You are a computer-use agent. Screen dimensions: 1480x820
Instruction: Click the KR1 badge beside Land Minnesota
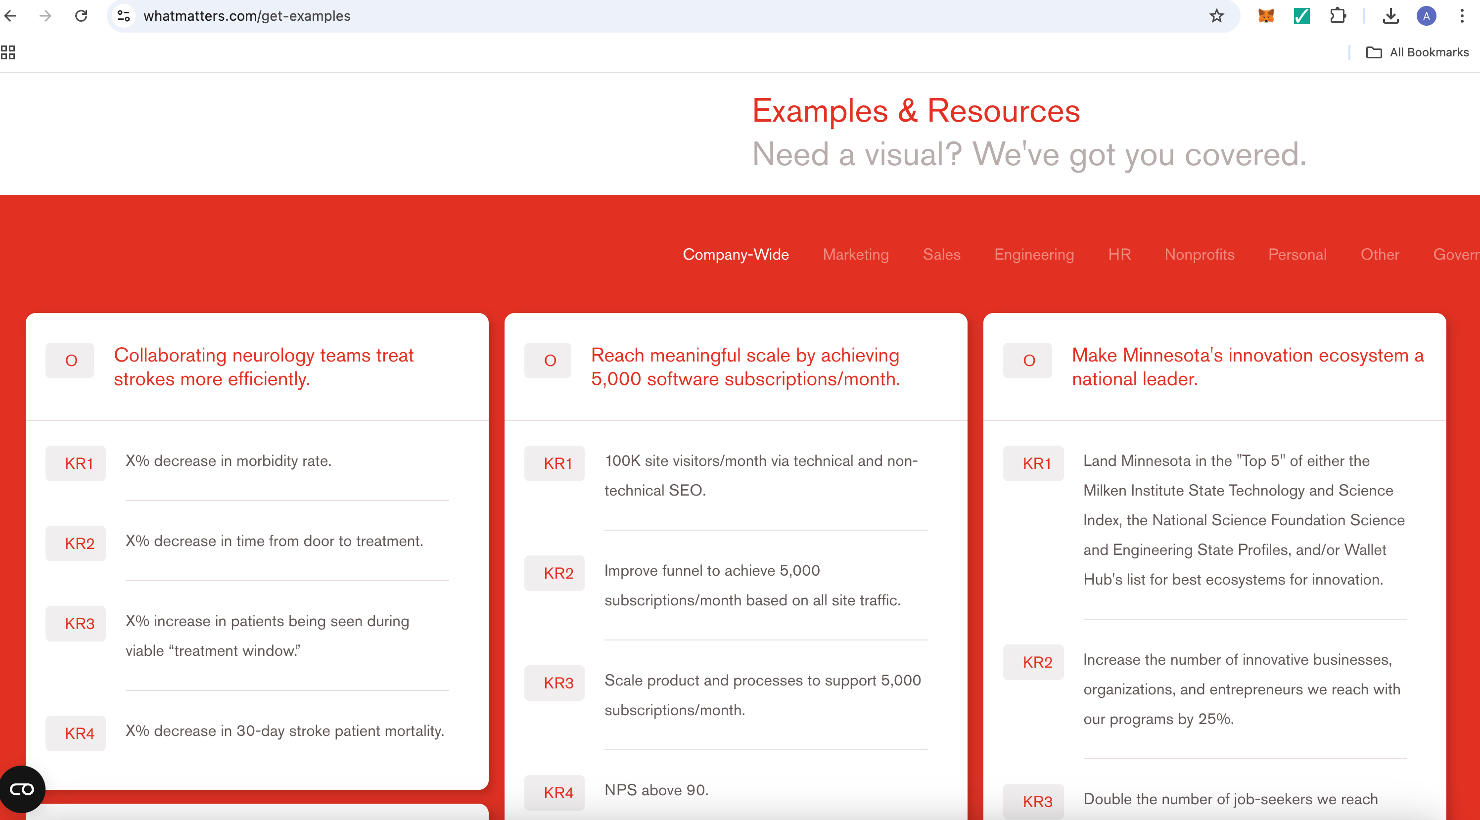tap(1033, 463)
